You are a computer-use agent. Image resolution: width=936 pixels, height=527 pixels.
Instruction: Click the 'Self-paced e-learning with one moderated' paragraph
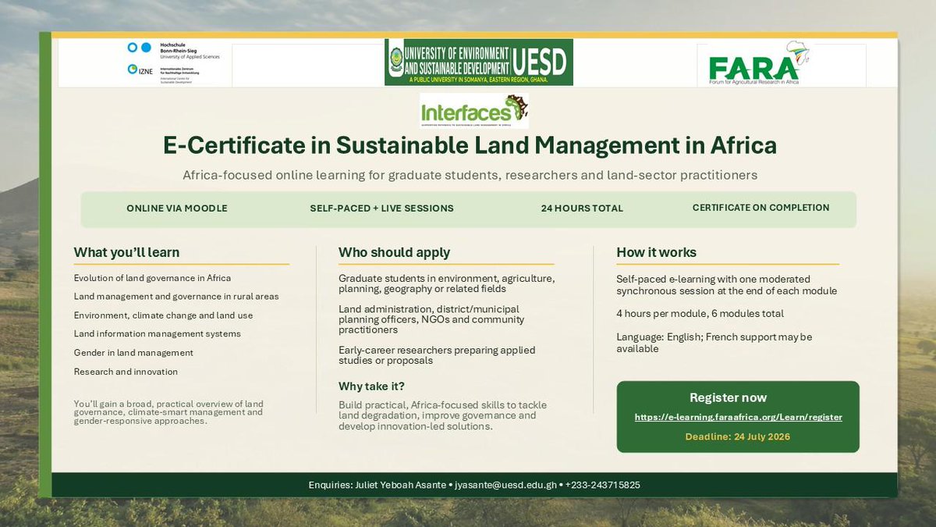pos(727,284)
